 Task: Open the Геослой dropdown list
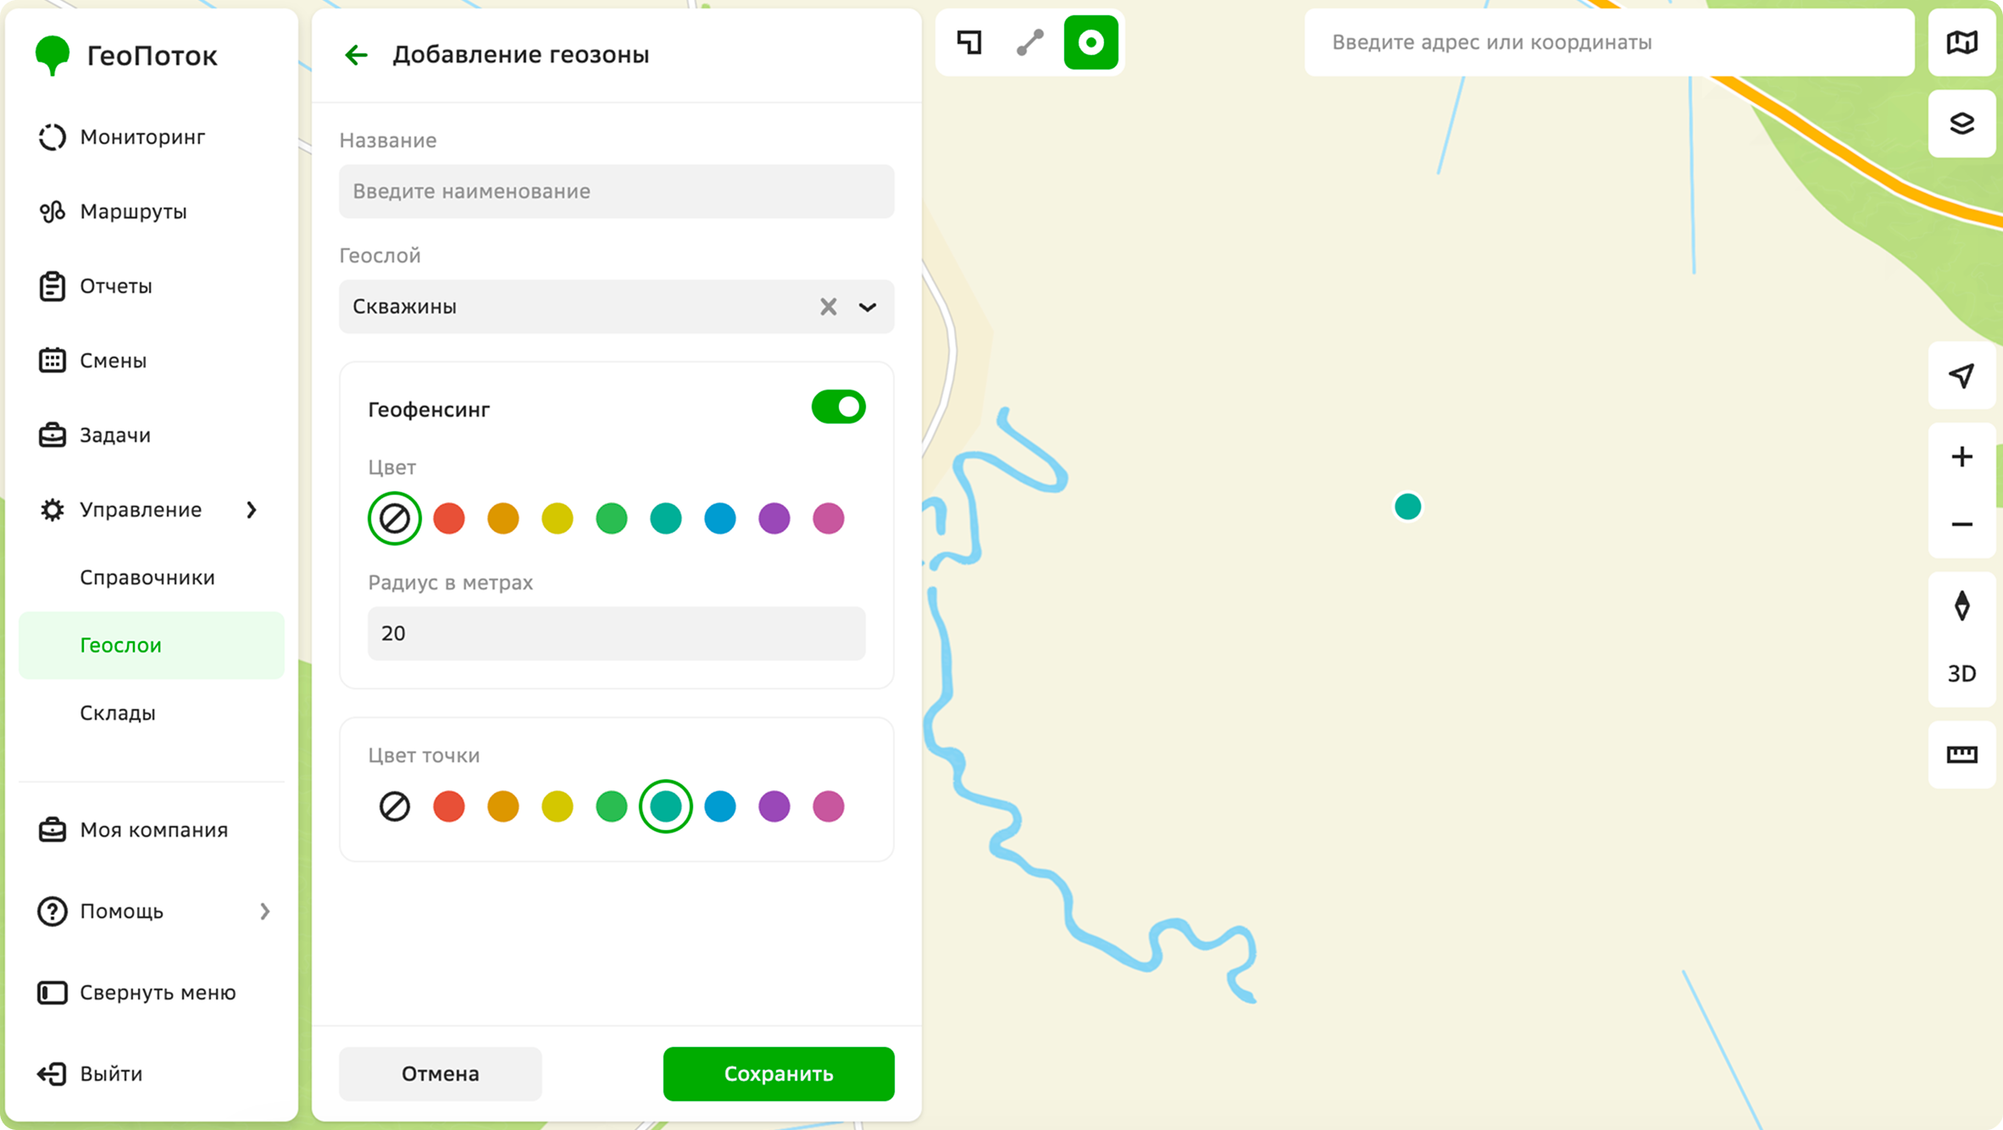click(868, 307)
